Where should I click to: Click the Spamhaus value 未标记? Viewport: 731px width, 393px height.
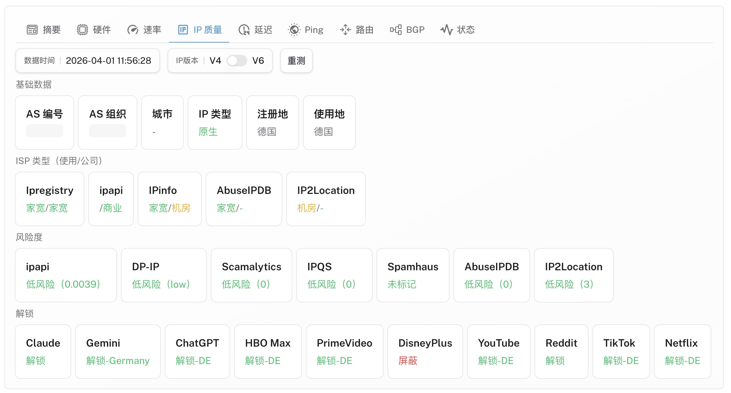402,284
